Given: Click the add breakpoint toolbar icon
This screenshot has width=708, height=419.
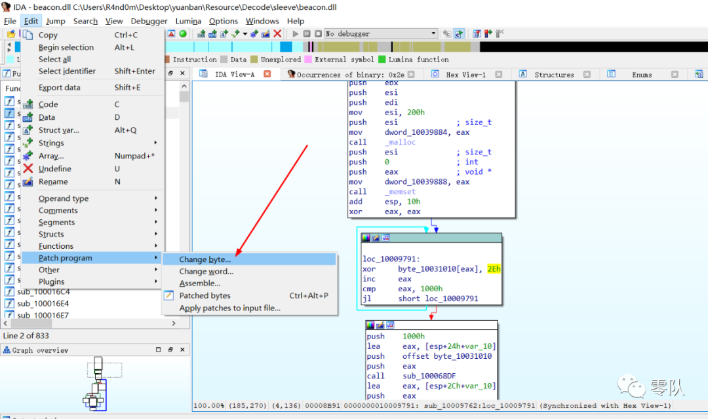Looking at the screenshot, I should coord(488,34).
